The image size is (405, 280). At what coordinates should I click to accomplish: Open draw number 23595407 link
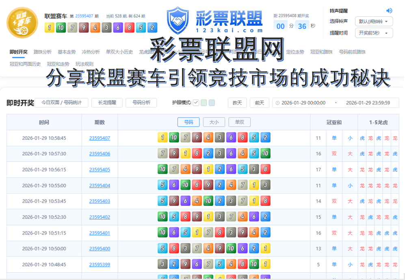pos(100,138)
